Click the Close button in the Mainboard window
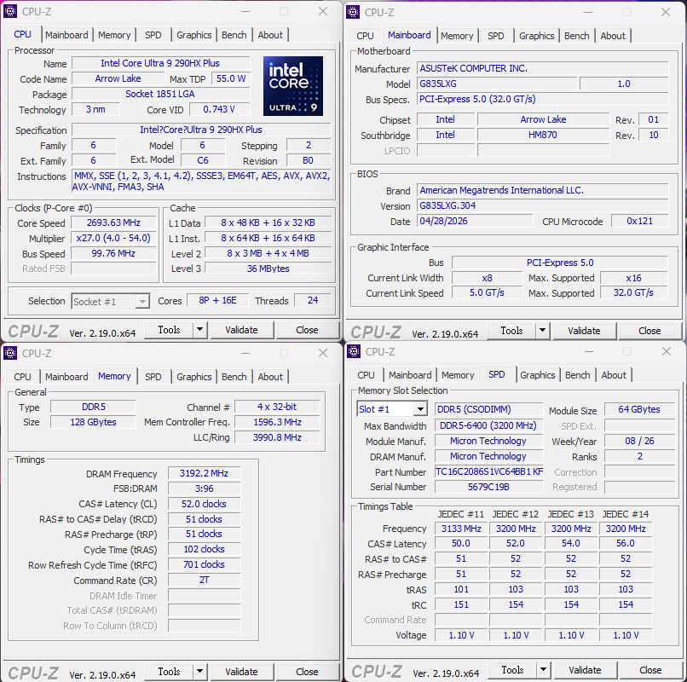This screenshot has width=687, height=682. (649, 331)
